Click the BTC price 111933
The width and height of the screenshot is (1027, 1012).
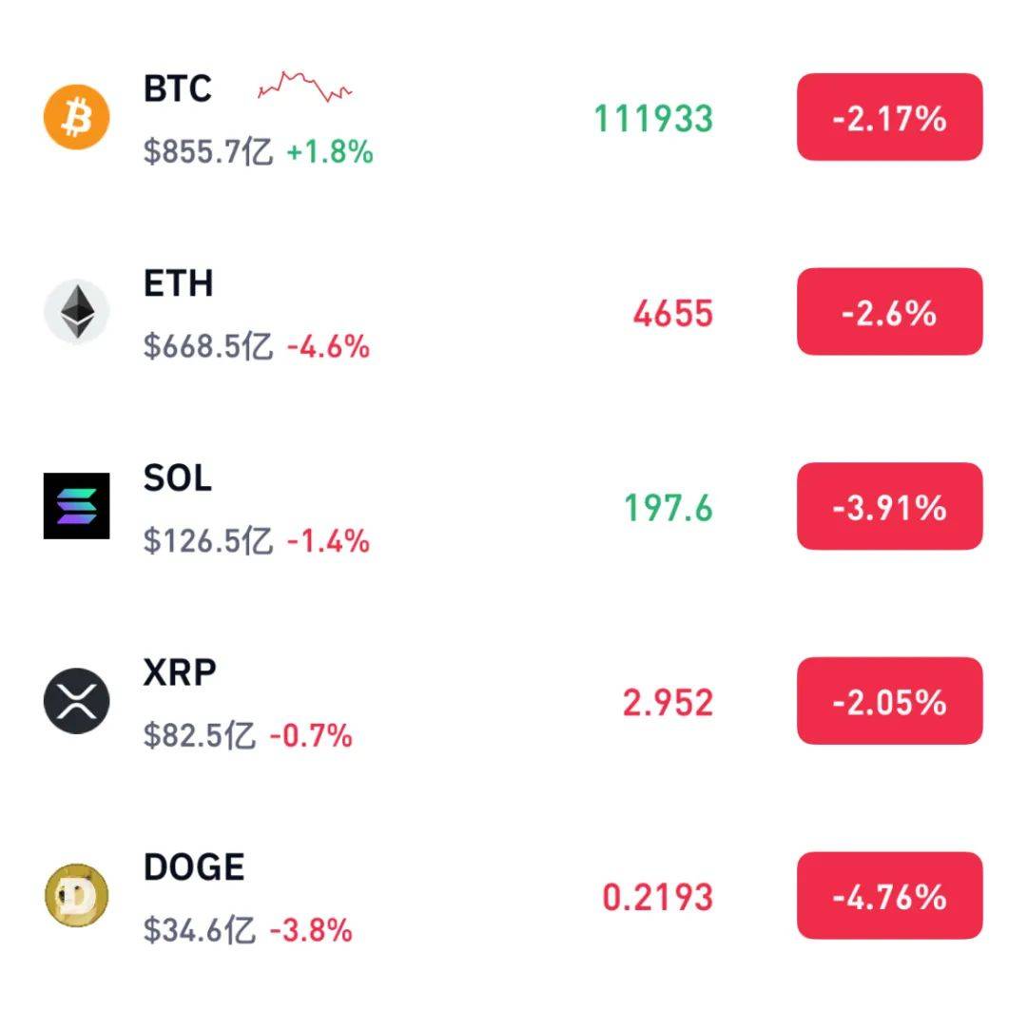coord(653,119)
